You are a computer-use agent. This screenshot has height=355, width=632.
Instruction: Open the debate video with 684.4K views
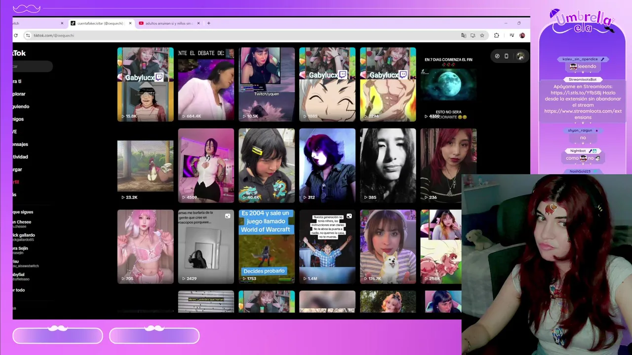pyautogui.click(x=206, y=84)
